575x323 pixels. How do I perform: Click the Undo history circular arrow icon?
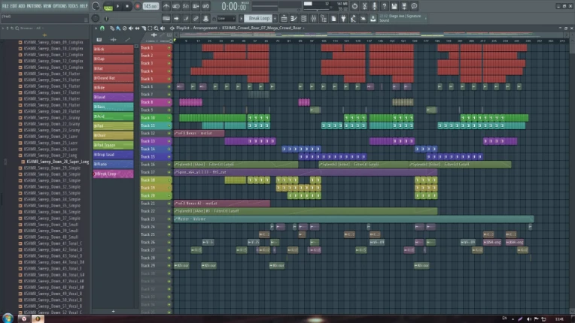tap(354, 6)
